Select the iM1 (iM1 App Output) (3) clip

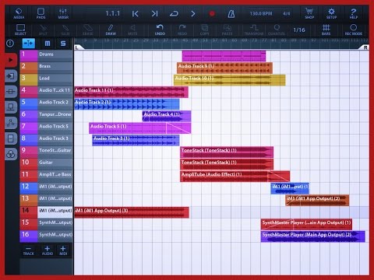tap(132, 212)
